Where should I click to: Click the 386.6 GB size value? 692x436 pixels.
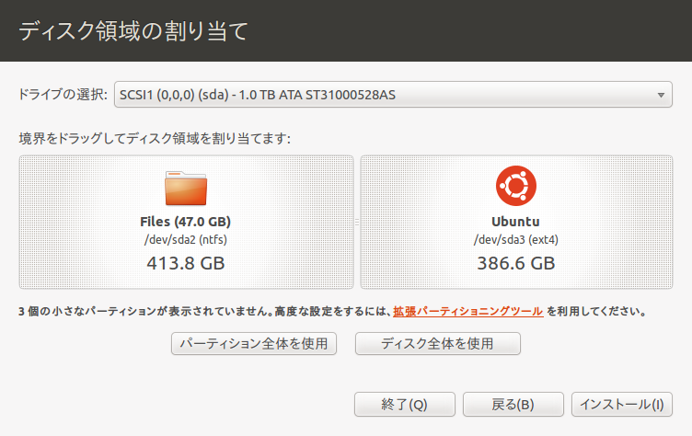[x=516, y=263]
